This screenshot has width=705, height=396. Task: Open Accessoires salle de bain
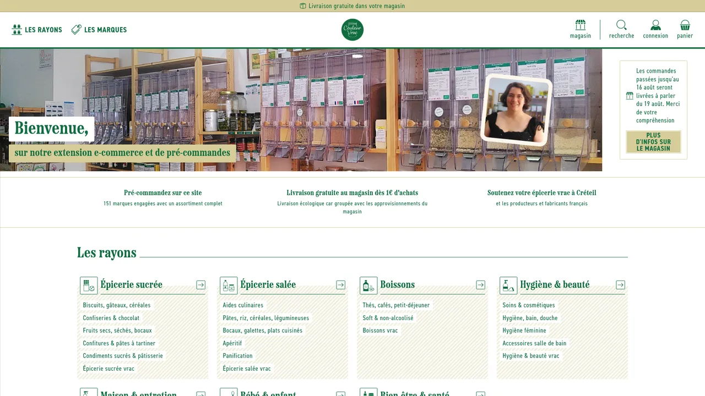[x=534, y=343]
